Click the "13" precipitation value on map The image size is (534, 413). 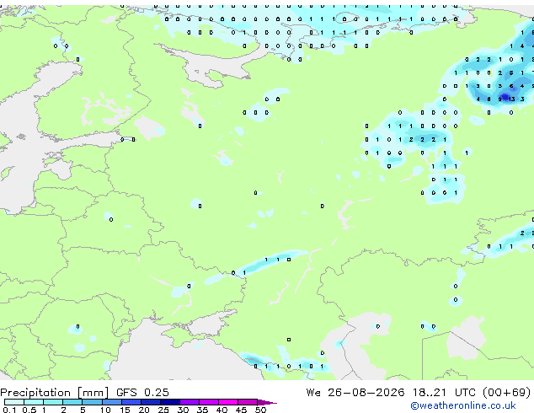coord(511,99)
